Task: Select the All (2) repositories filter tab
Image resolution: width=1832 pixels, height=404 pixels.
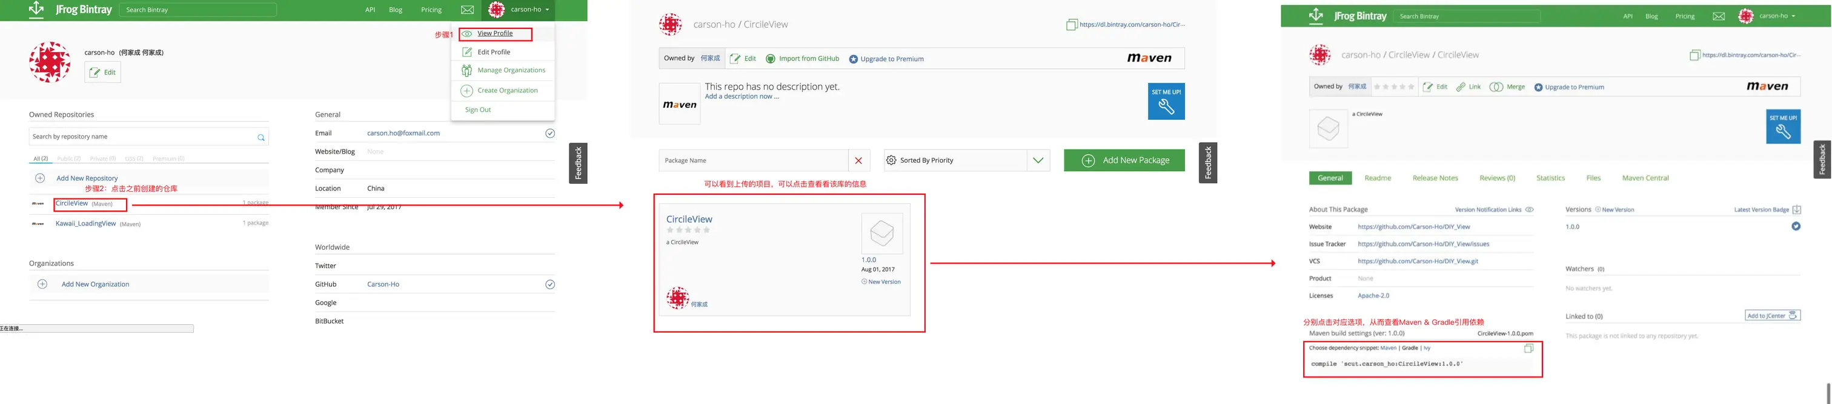Action: 41,158
